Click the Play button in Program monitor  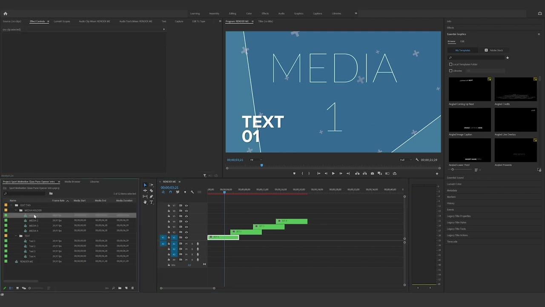(x=333, y=174)
